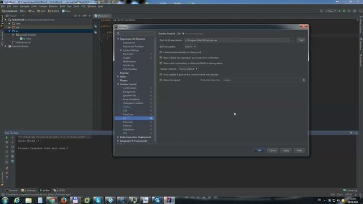363x204 pixels.
Task: Click OK in the Settings dialog
Action: [x=259, y=151]
